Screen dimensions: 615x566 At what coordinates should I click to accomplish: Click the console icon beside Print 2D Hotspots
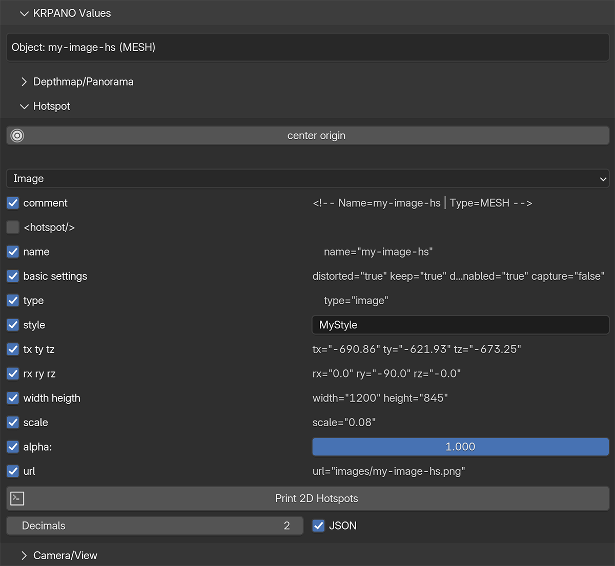(x=17, y=498)
